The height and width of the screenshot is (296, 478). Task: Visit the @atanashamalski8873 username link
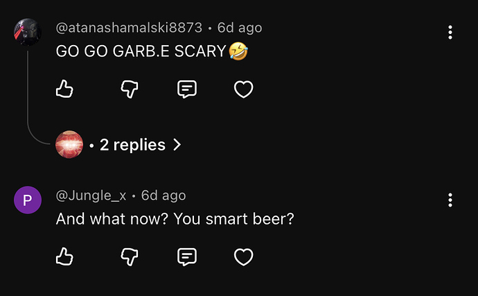point(129,28)
